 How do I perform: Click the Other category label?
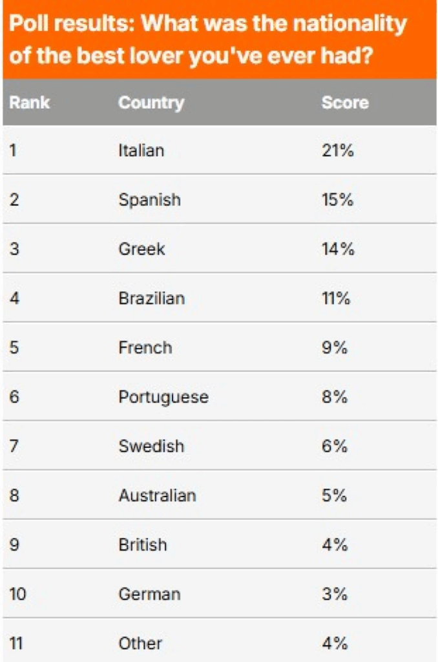[x=140, y=643]
